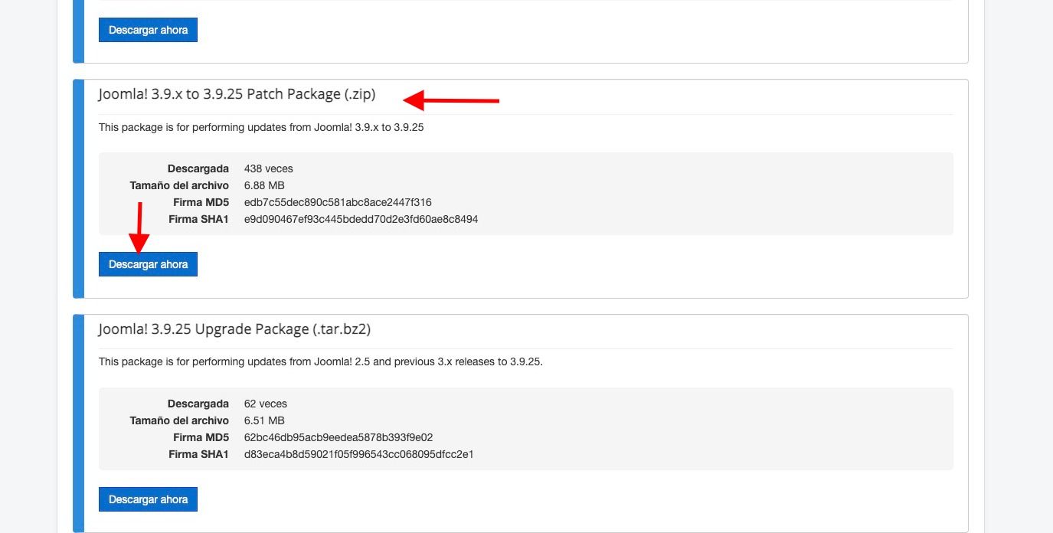The width and height of the screenshot is (1053, 533).
Task: Select the Joomla! 3.9.x to 3.9.25 Patch Package title
Action: (237, 94)
